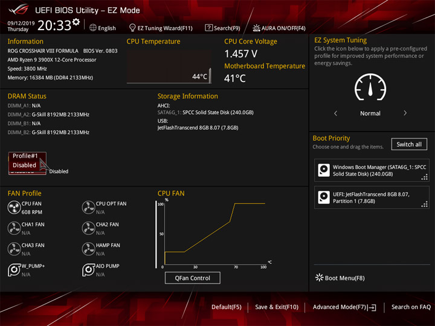
Task: Click the 41°C motherboard temperature value
Action: (234, 78)
